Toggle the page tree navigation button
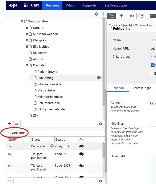Screen dimensions: 156x184 [112, 16]
